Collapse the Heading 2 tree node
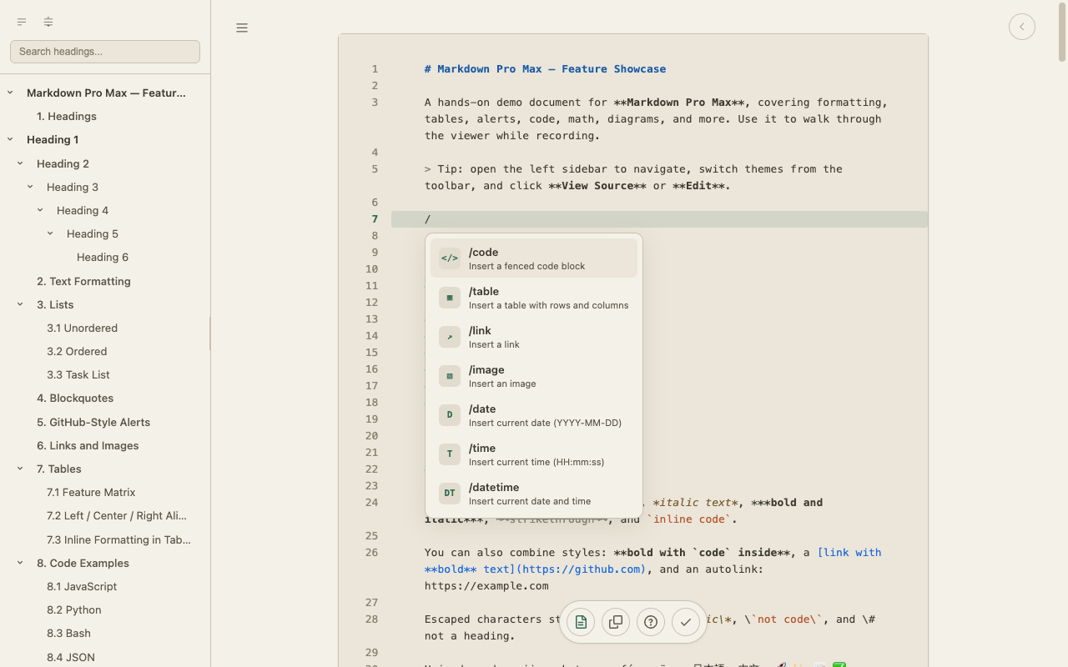 pos(20,163)
